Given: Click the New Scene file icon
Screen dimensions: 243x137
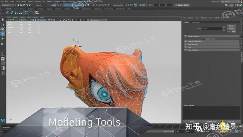Looking at the screenshot, I should [x=18, y=5].
